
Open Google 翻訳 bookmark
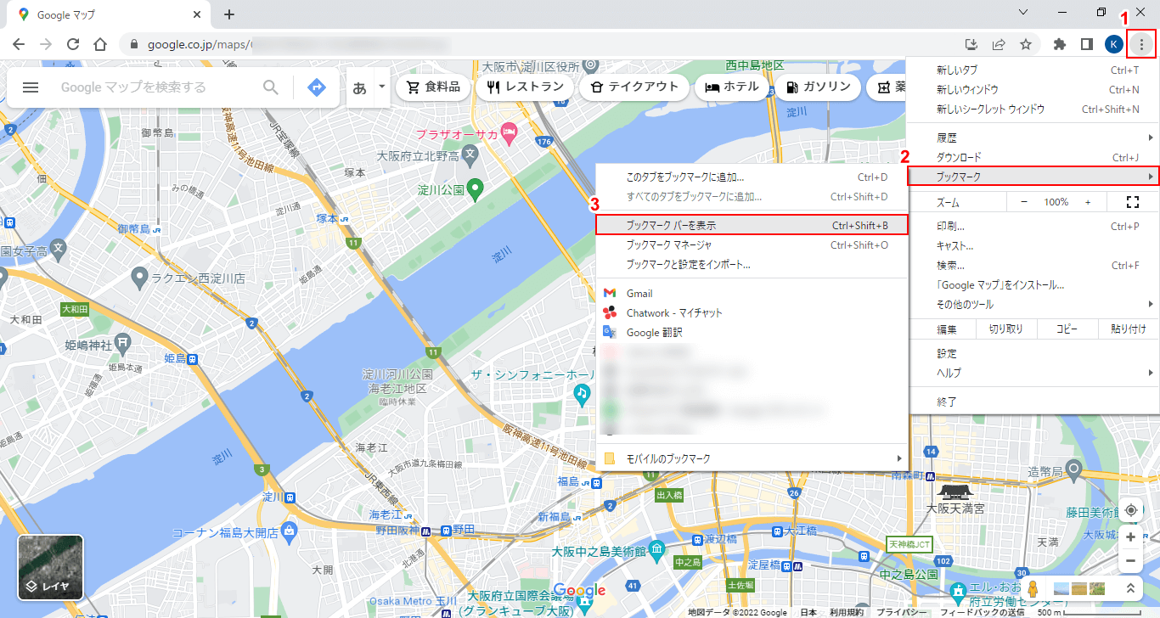click(x=752, y=332)
